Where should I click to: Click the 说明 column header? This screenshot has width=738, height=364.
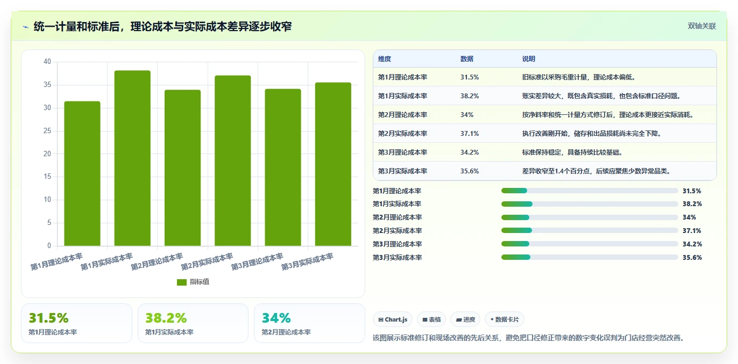click(x=529, y=59)
